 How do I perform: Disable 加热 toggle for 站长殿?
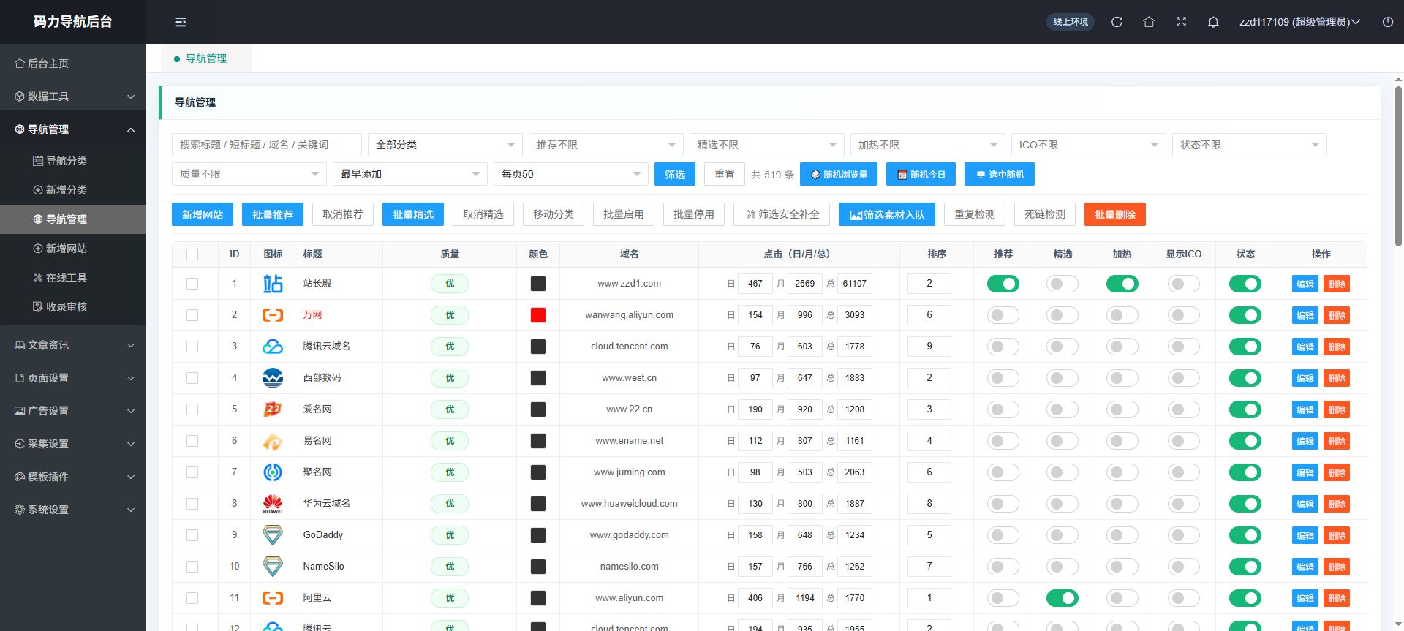[1122, 284]
